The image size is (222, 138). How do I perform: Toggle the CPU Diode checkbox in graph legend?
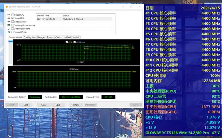coord(74,42)
